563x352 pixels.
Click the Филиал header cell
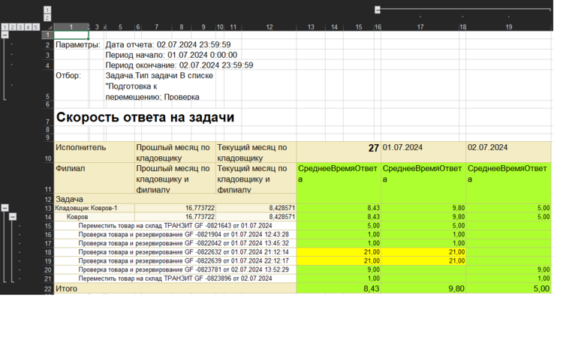95,179
